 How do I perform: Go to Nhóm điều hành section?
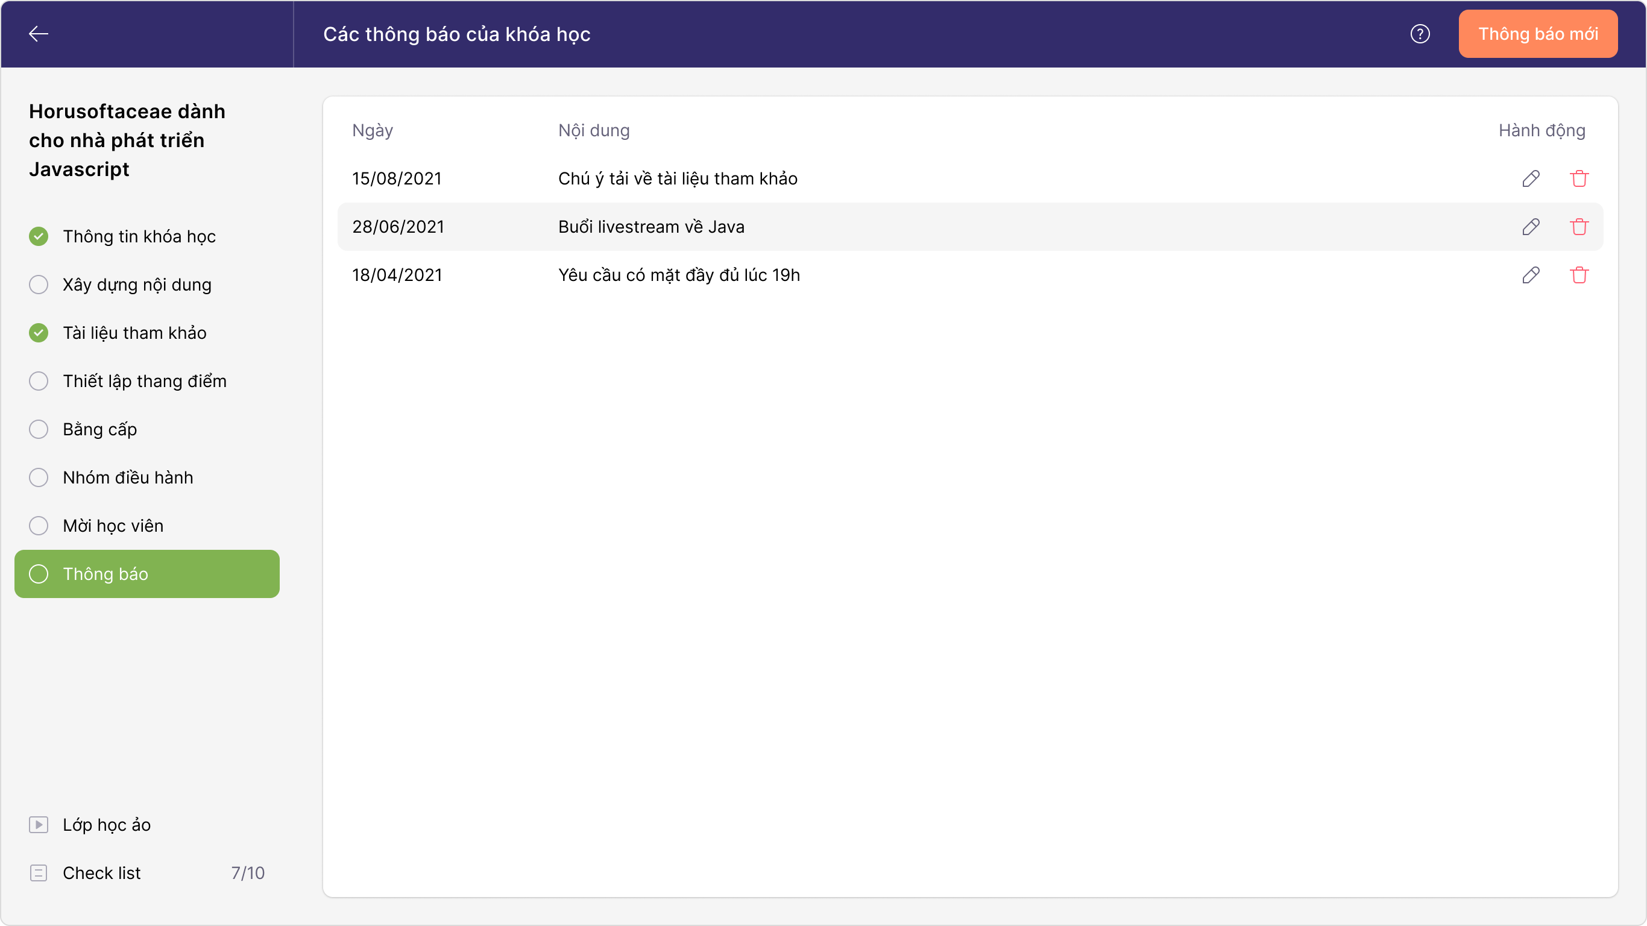[x=128, y=477]
